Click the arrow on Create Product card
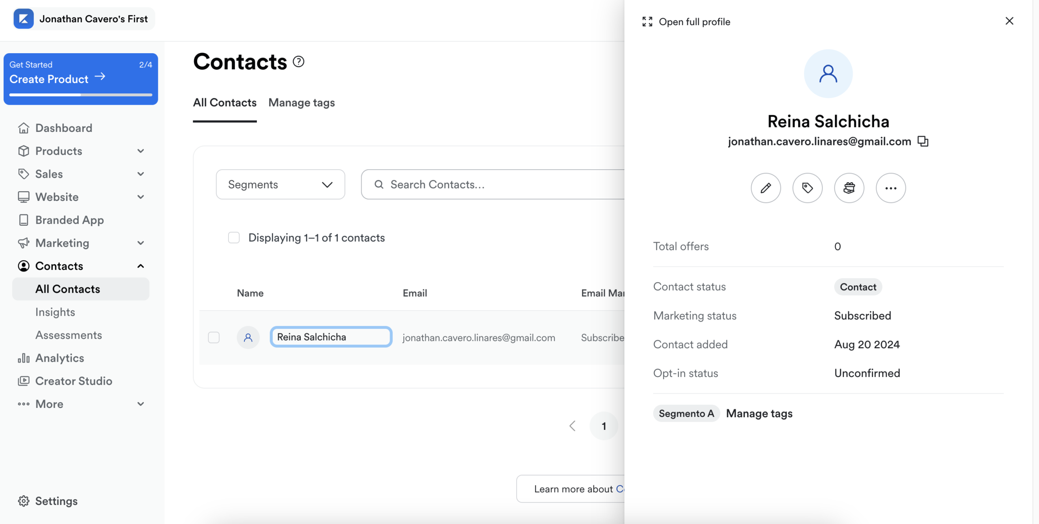The image size is (1039, 524). point(100,77)
